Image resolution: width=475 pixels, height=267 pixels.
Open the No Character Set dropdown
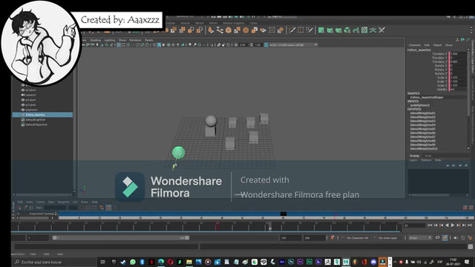tap(358, 238)
